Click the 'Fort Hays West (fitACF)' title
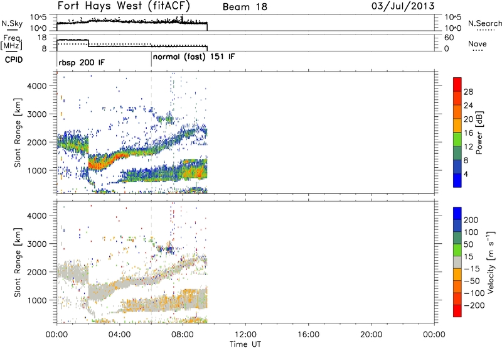 click(124, 6)
